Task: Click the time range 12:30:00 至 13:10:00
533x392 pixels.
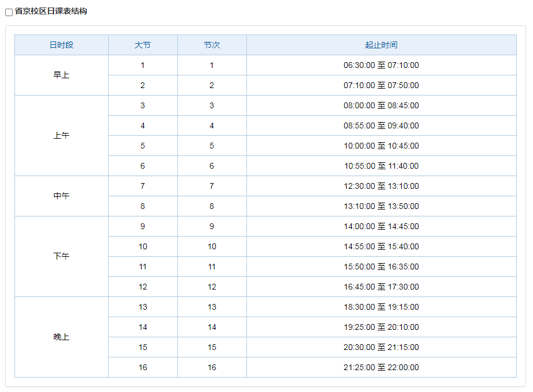Action: coord(381,187)
